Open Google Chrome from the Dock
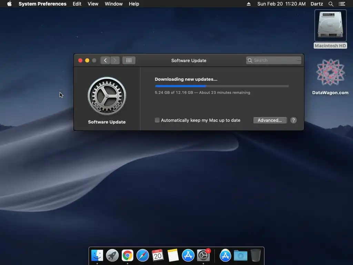The image size is (353, 265). 128,256
